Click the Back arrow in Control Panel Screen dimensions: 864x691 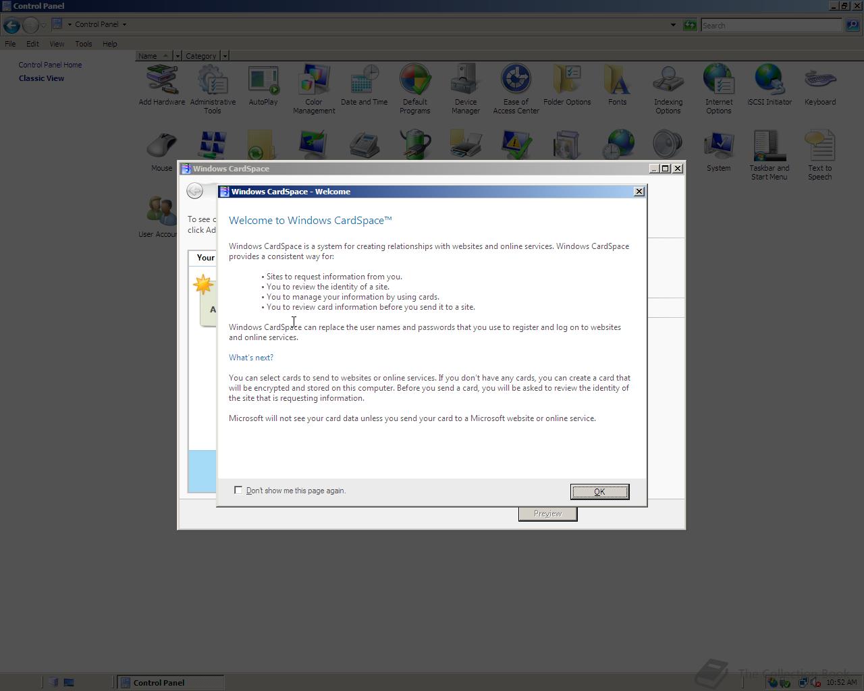(x=11, y=26)
